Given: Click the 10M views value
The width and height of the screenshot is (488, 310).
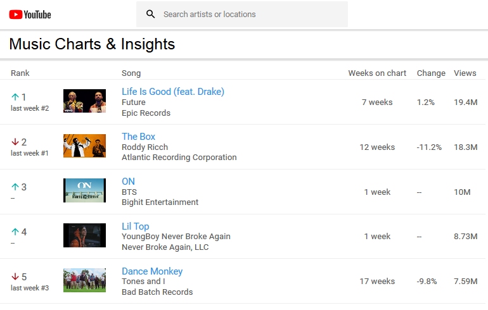Looking at the screenshot, I should pos(462,192).
